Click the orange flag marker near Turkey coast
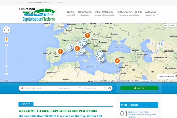 [117, 61]
